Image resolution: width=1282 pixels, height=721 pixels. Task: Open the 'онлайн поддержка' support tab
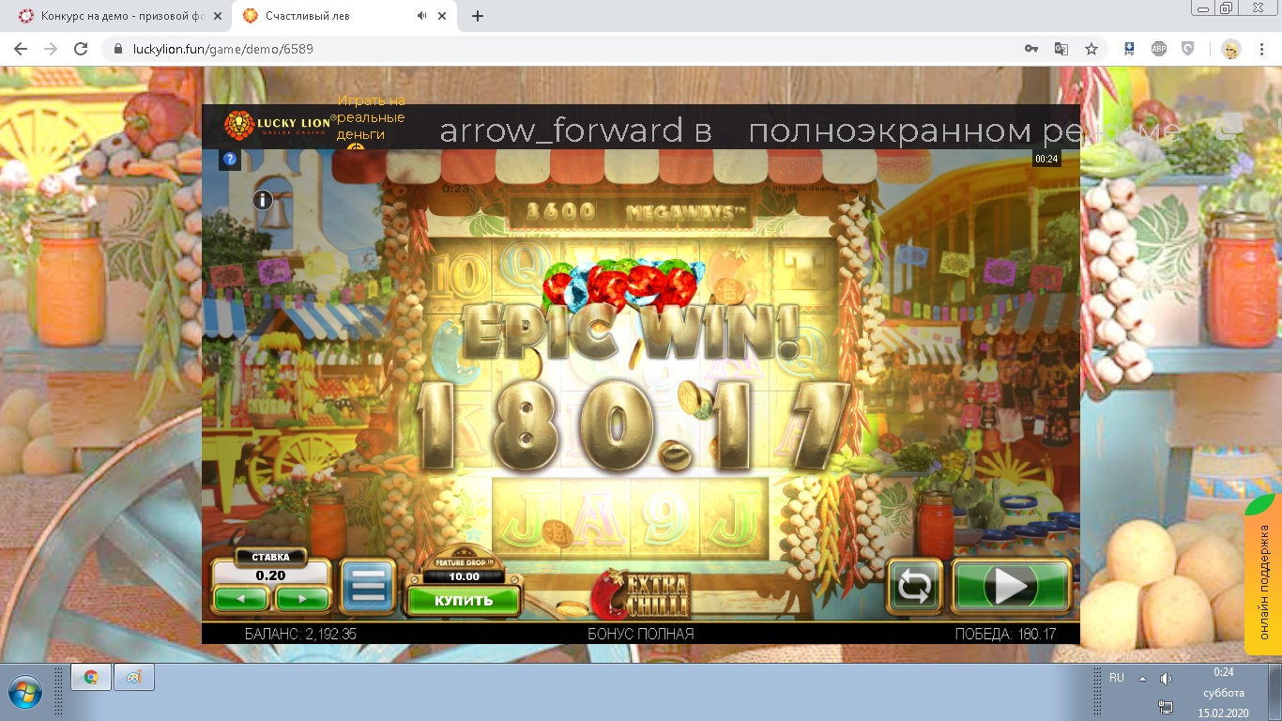[x=1263, y=575]
